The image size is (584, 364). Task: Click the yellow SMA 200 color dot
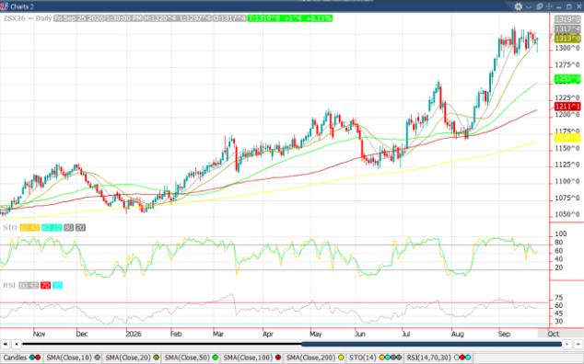[341, 358]
